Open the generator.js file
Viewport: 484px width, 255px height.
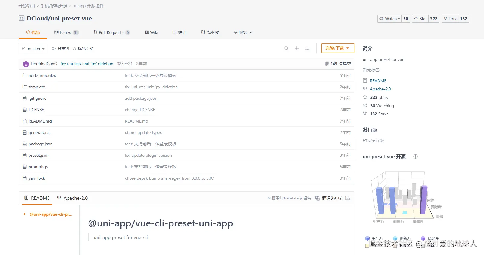39,132
